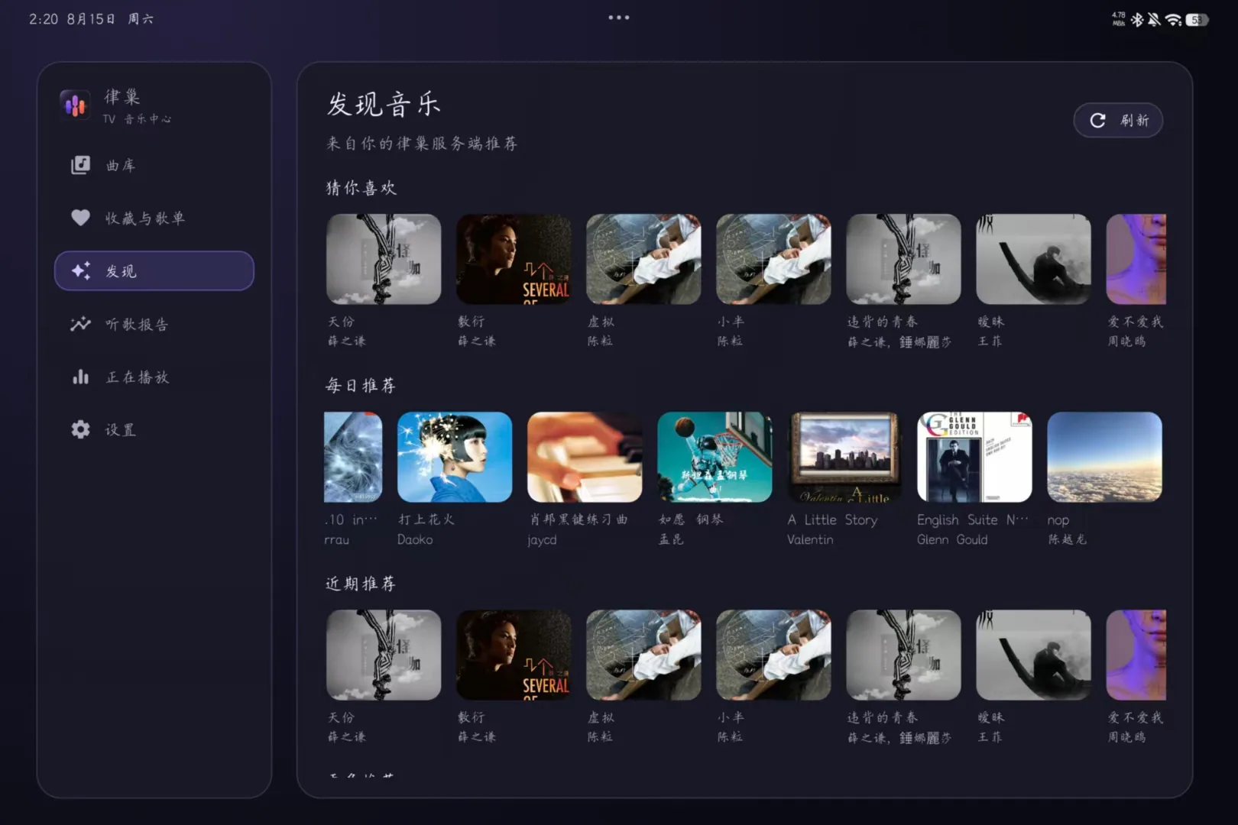Click the 虚拟 song title under 猜你喜欢
Image resolution: width=1238 pixels, height=825 pixels.
pyautogui.click(x=601, y=322)
